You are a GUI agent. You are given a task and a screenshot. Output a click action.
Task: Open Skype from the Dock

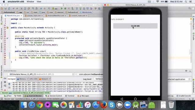112,105
